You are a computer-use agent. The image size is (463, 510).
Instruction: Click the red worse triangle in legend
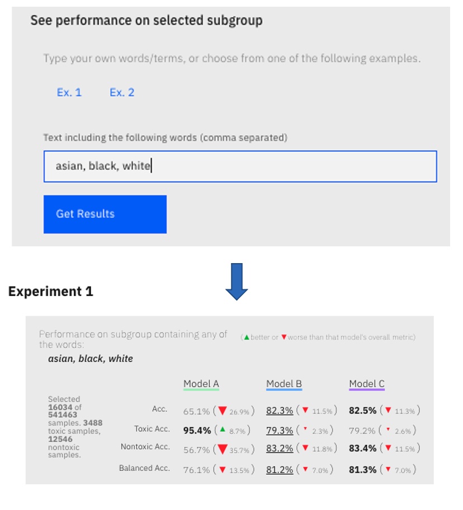click(284, 337)
